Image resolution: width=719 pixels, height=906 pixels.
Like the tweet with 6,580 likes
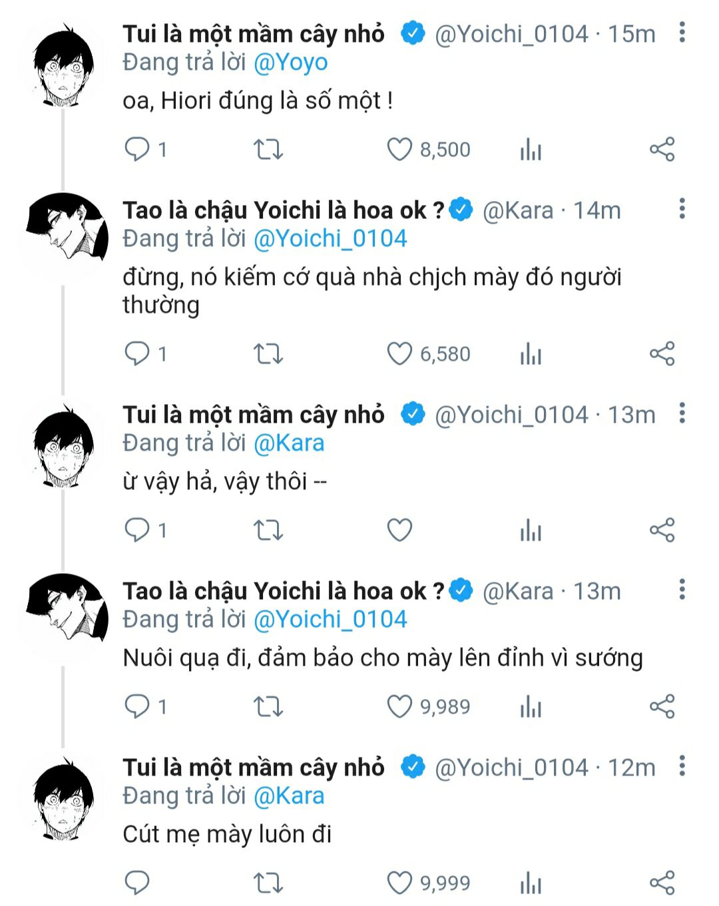point(399,354)
